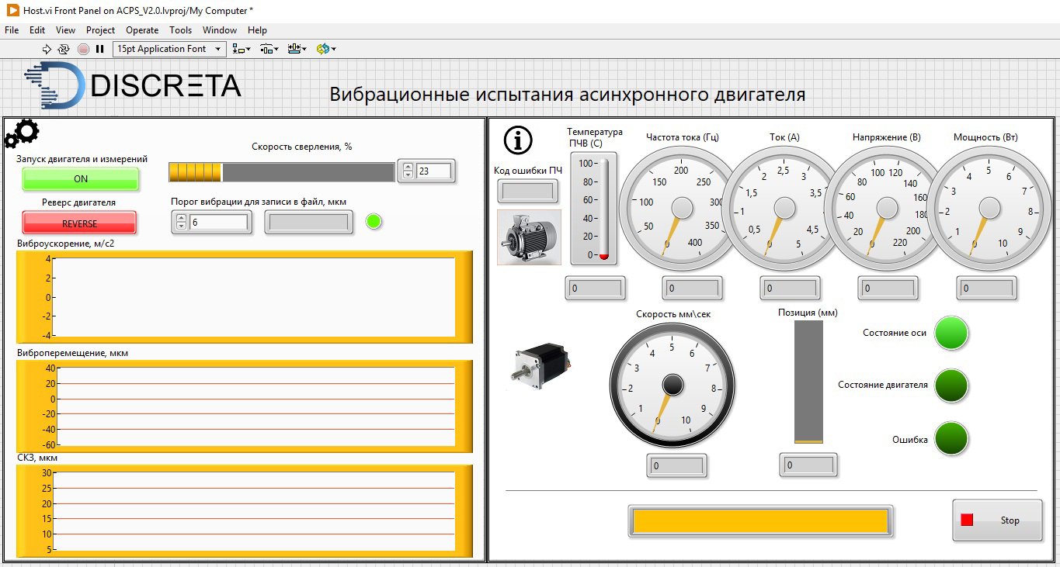The width and height of the screenshot is (1060, 567).
Task: Toggle the red REVERSE motor switch
Action: pos(79,223)
